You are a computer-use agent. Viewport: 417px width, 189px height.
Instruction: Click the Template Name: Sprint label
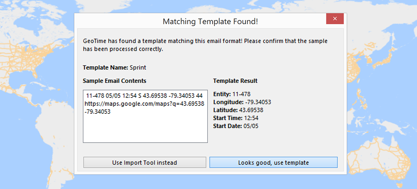tap(114, 68)
